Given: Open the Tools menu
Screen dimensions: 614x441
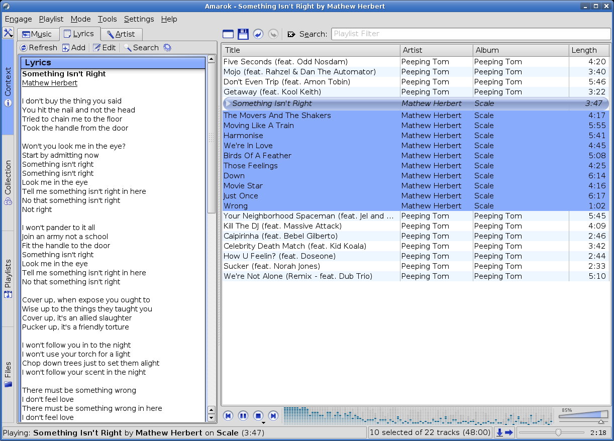Looking at the screenshot, I should click(107, 19).
